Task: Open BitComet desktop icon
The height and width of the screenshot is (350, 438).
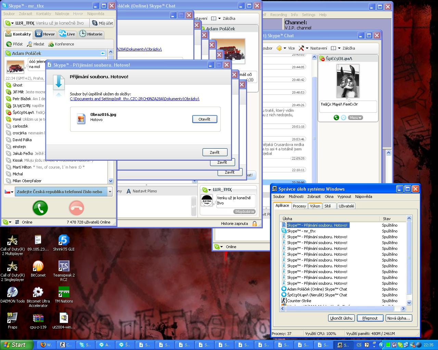Action: click(x=38, y=269)
